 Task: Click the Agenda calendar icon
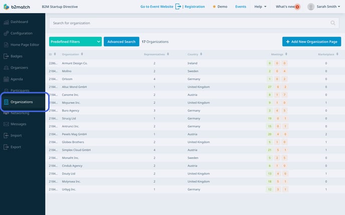pos(6,79)
